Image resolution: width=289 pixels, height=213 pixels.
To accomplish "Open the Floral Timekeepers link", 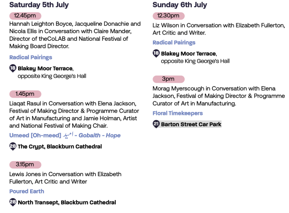I will coord(178,113).
